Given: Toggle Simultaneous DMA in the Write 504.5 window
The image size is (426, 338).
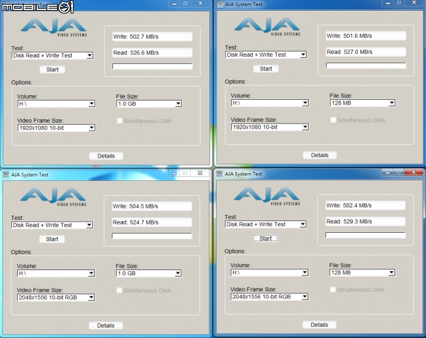Looking at the screenshot, I should click(119, 290).
